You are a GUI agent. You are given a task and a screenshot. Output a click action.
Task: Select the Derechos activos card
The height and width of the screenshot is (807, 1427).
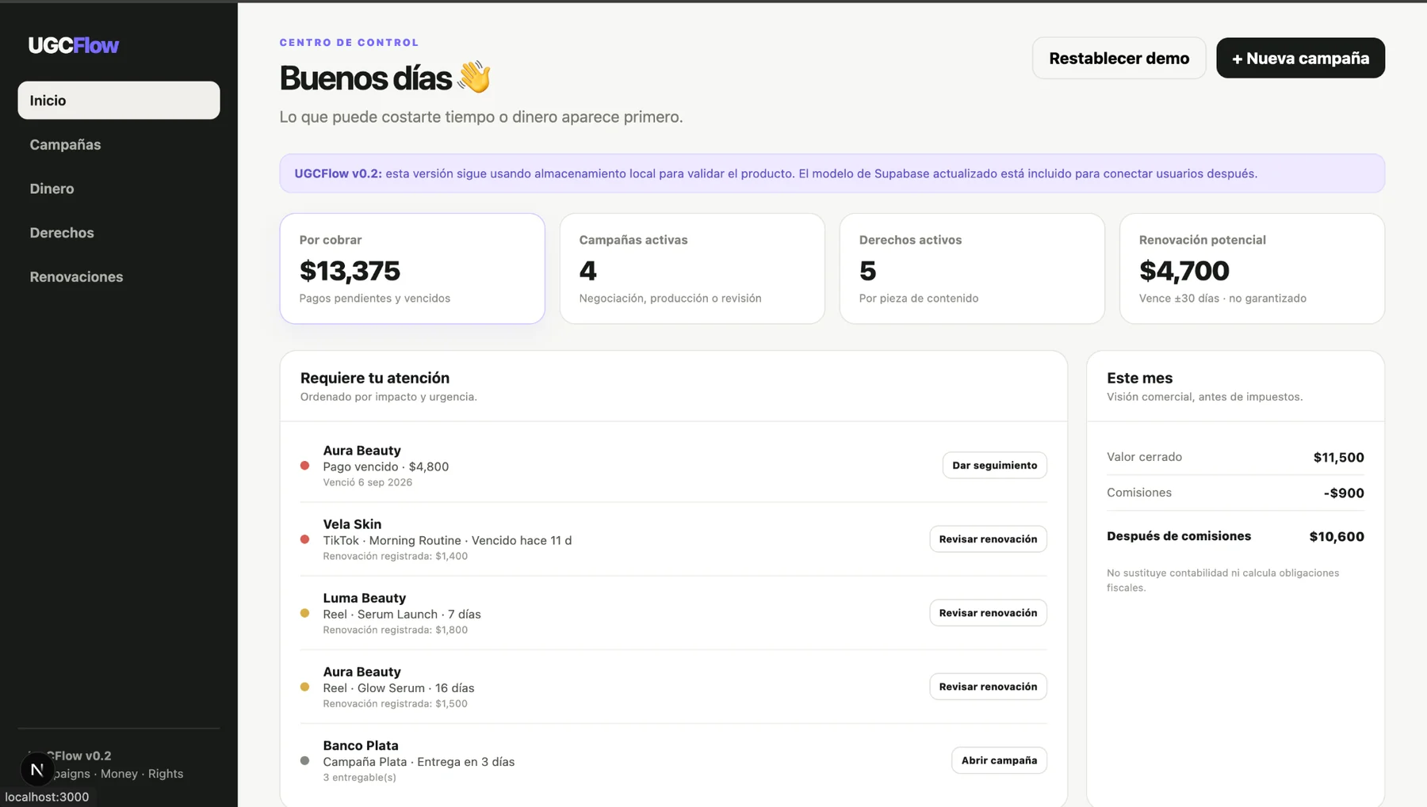pos(972,268)
